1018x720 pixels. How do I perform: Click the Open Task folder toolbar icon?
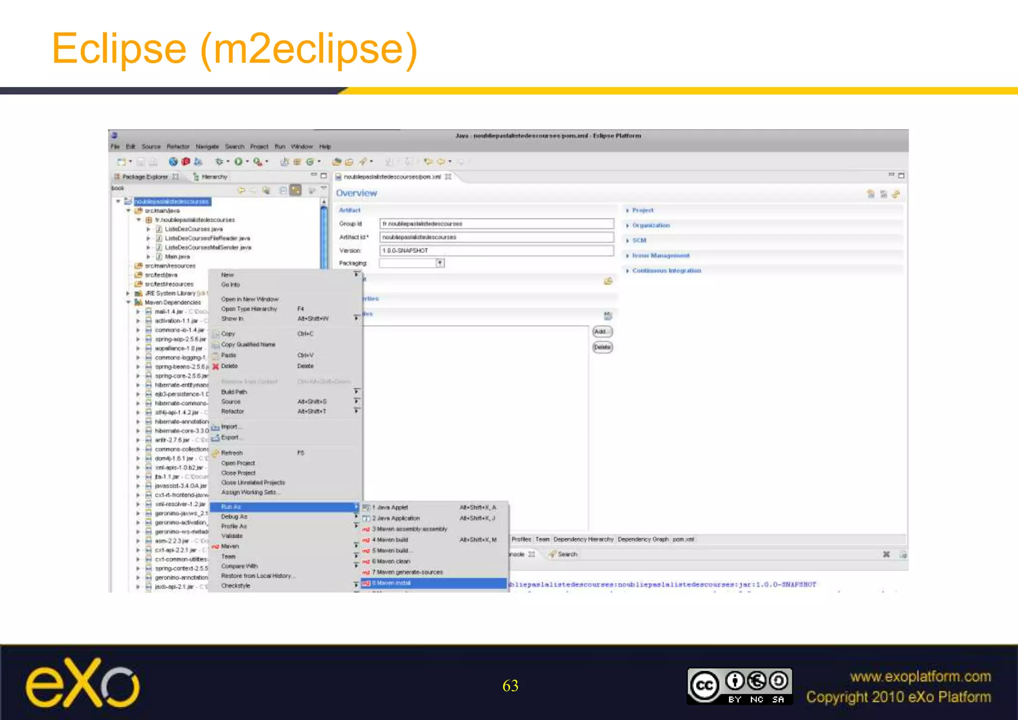pyautogui.click(x=349, y=162)
